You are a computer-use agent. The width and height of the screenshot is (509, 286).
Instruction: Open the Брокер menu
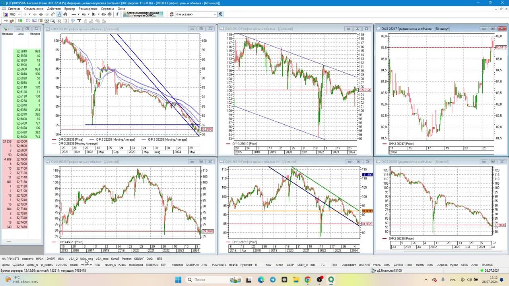pos(70,9)
